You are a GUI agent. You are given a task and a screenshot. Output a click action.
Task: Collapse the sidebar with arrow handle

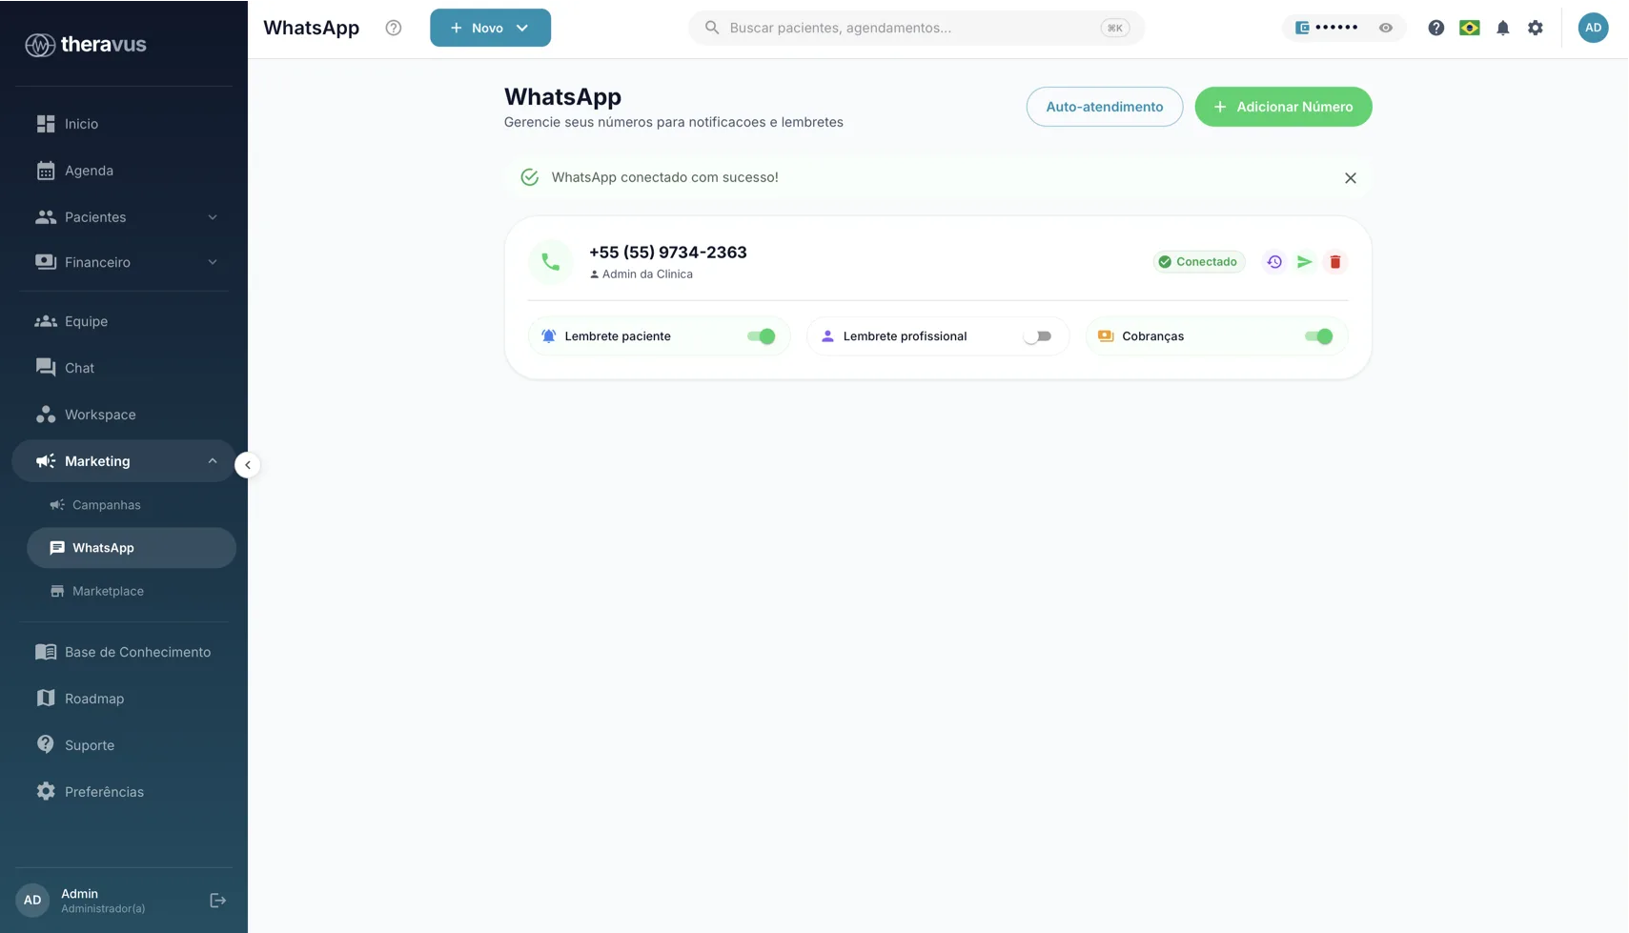coord(247,465)
